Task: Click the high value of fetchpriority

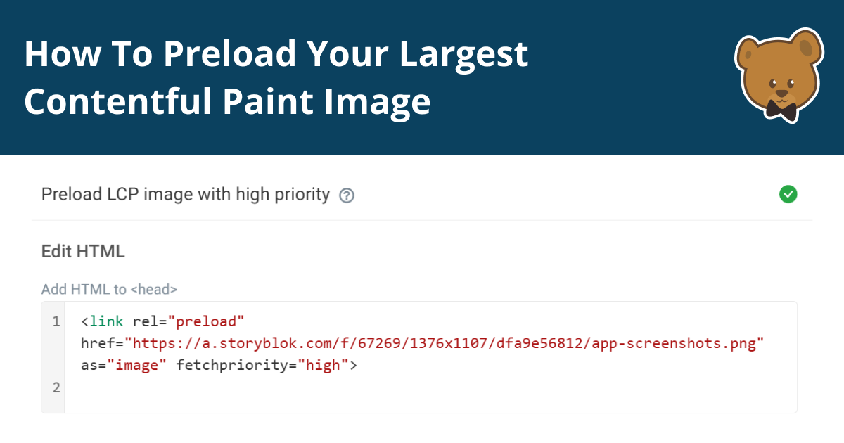Action: [323, 365]
